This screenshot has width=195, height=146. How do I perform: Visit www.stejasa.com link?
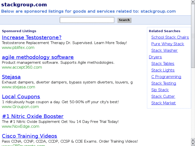point(19,87)
